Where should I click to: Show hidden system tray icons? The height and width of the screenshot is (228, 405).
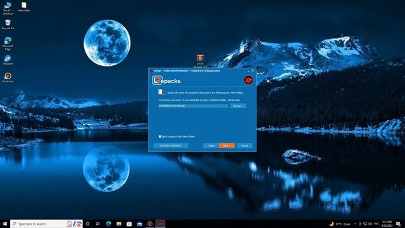pos(355,224)
